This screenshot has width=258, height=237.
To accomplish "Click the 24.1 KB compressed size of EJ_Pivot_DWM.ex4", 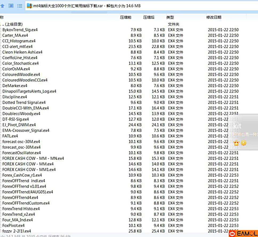I will click(158, 125).
